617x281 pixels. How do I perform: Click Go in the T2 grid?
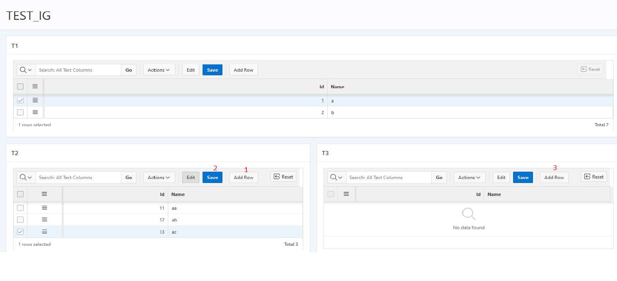pos(129,177)
